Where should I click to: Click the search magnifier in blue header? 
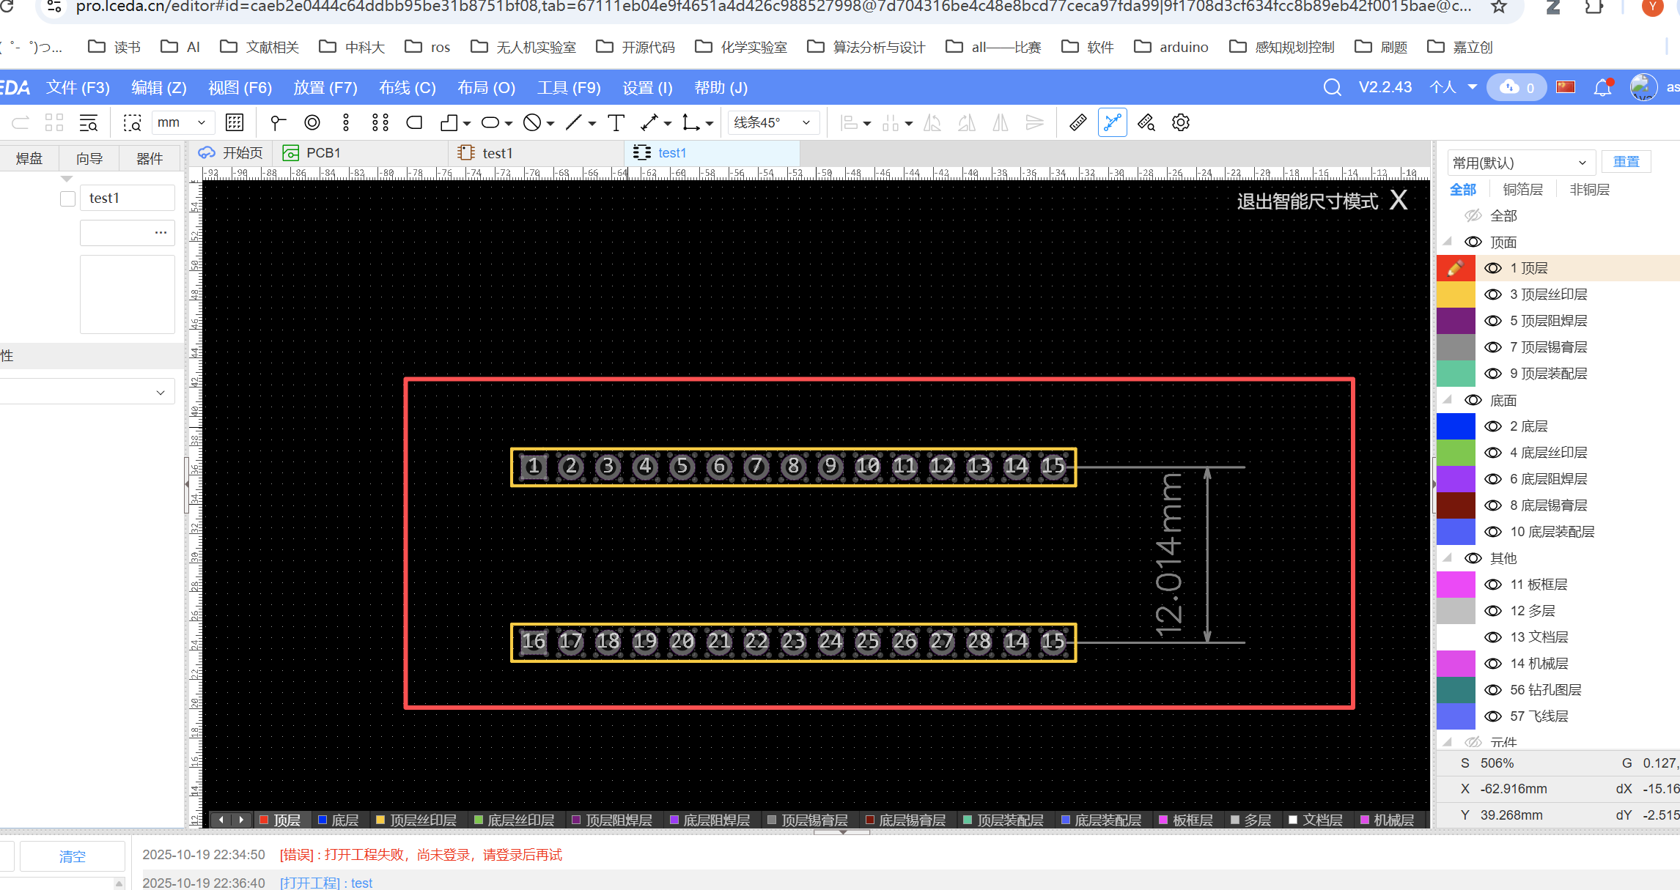pyautogui.click(x=1332, y=88)
